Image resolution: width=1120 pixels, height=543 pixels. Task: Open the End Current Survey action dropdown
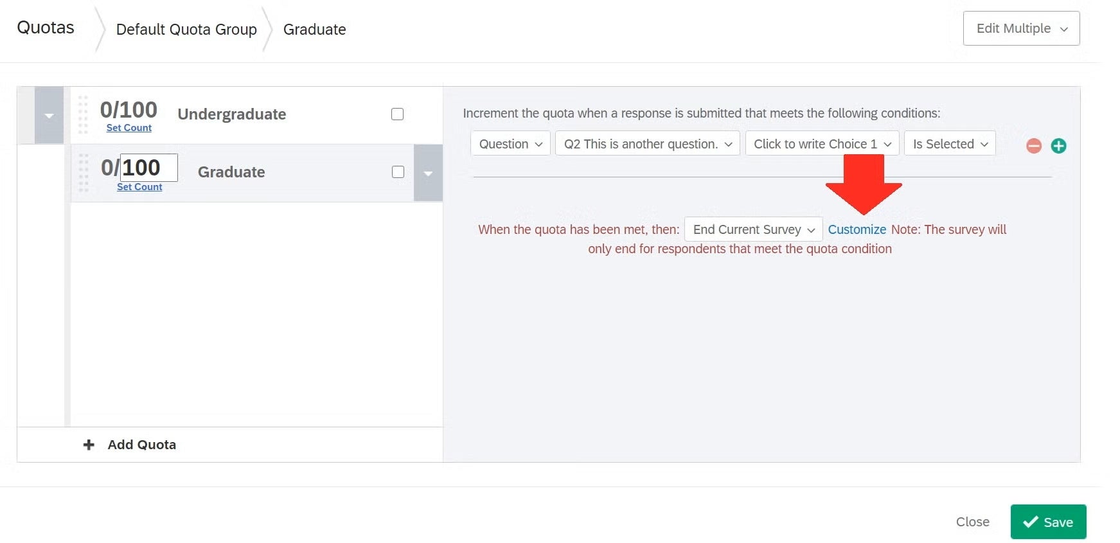coord(753,229)
